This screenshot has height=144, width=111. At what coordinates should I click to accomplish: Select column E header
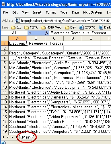tap(91, 38)
